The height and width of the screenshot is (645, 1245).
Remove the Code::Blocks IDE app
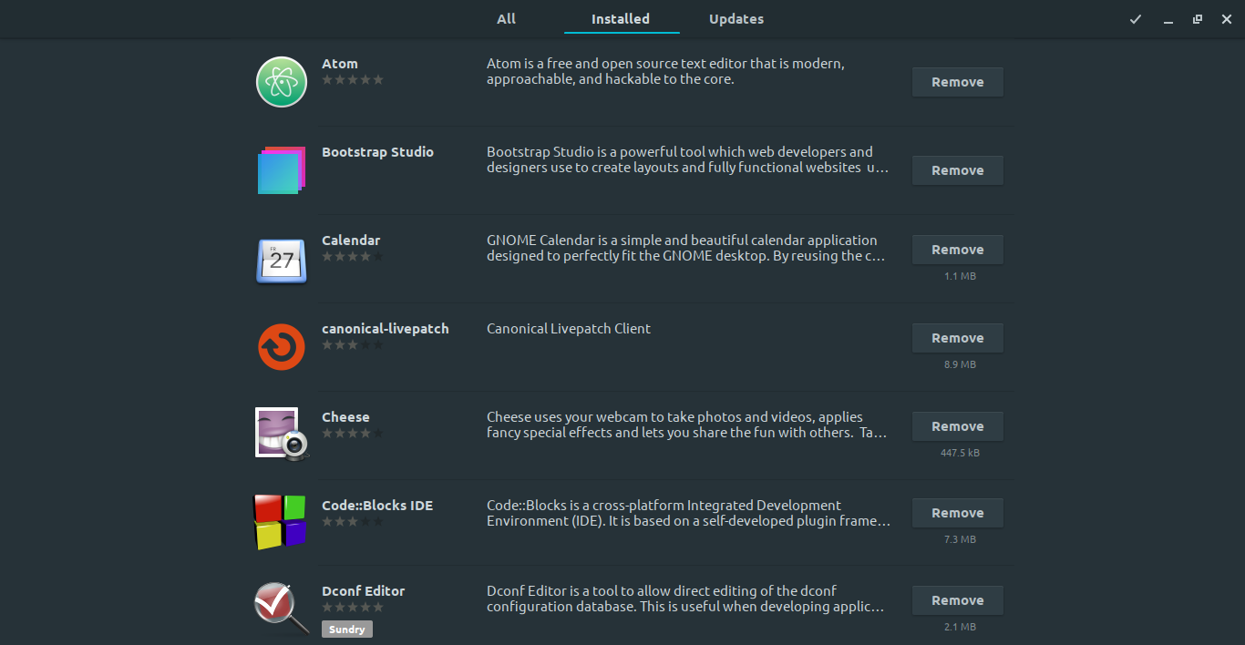pyautogui.click(x=957, y=513)
